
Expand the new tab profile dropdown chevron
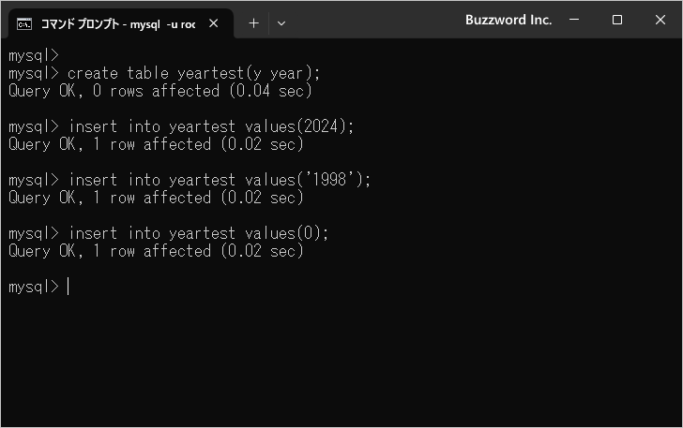281,23
